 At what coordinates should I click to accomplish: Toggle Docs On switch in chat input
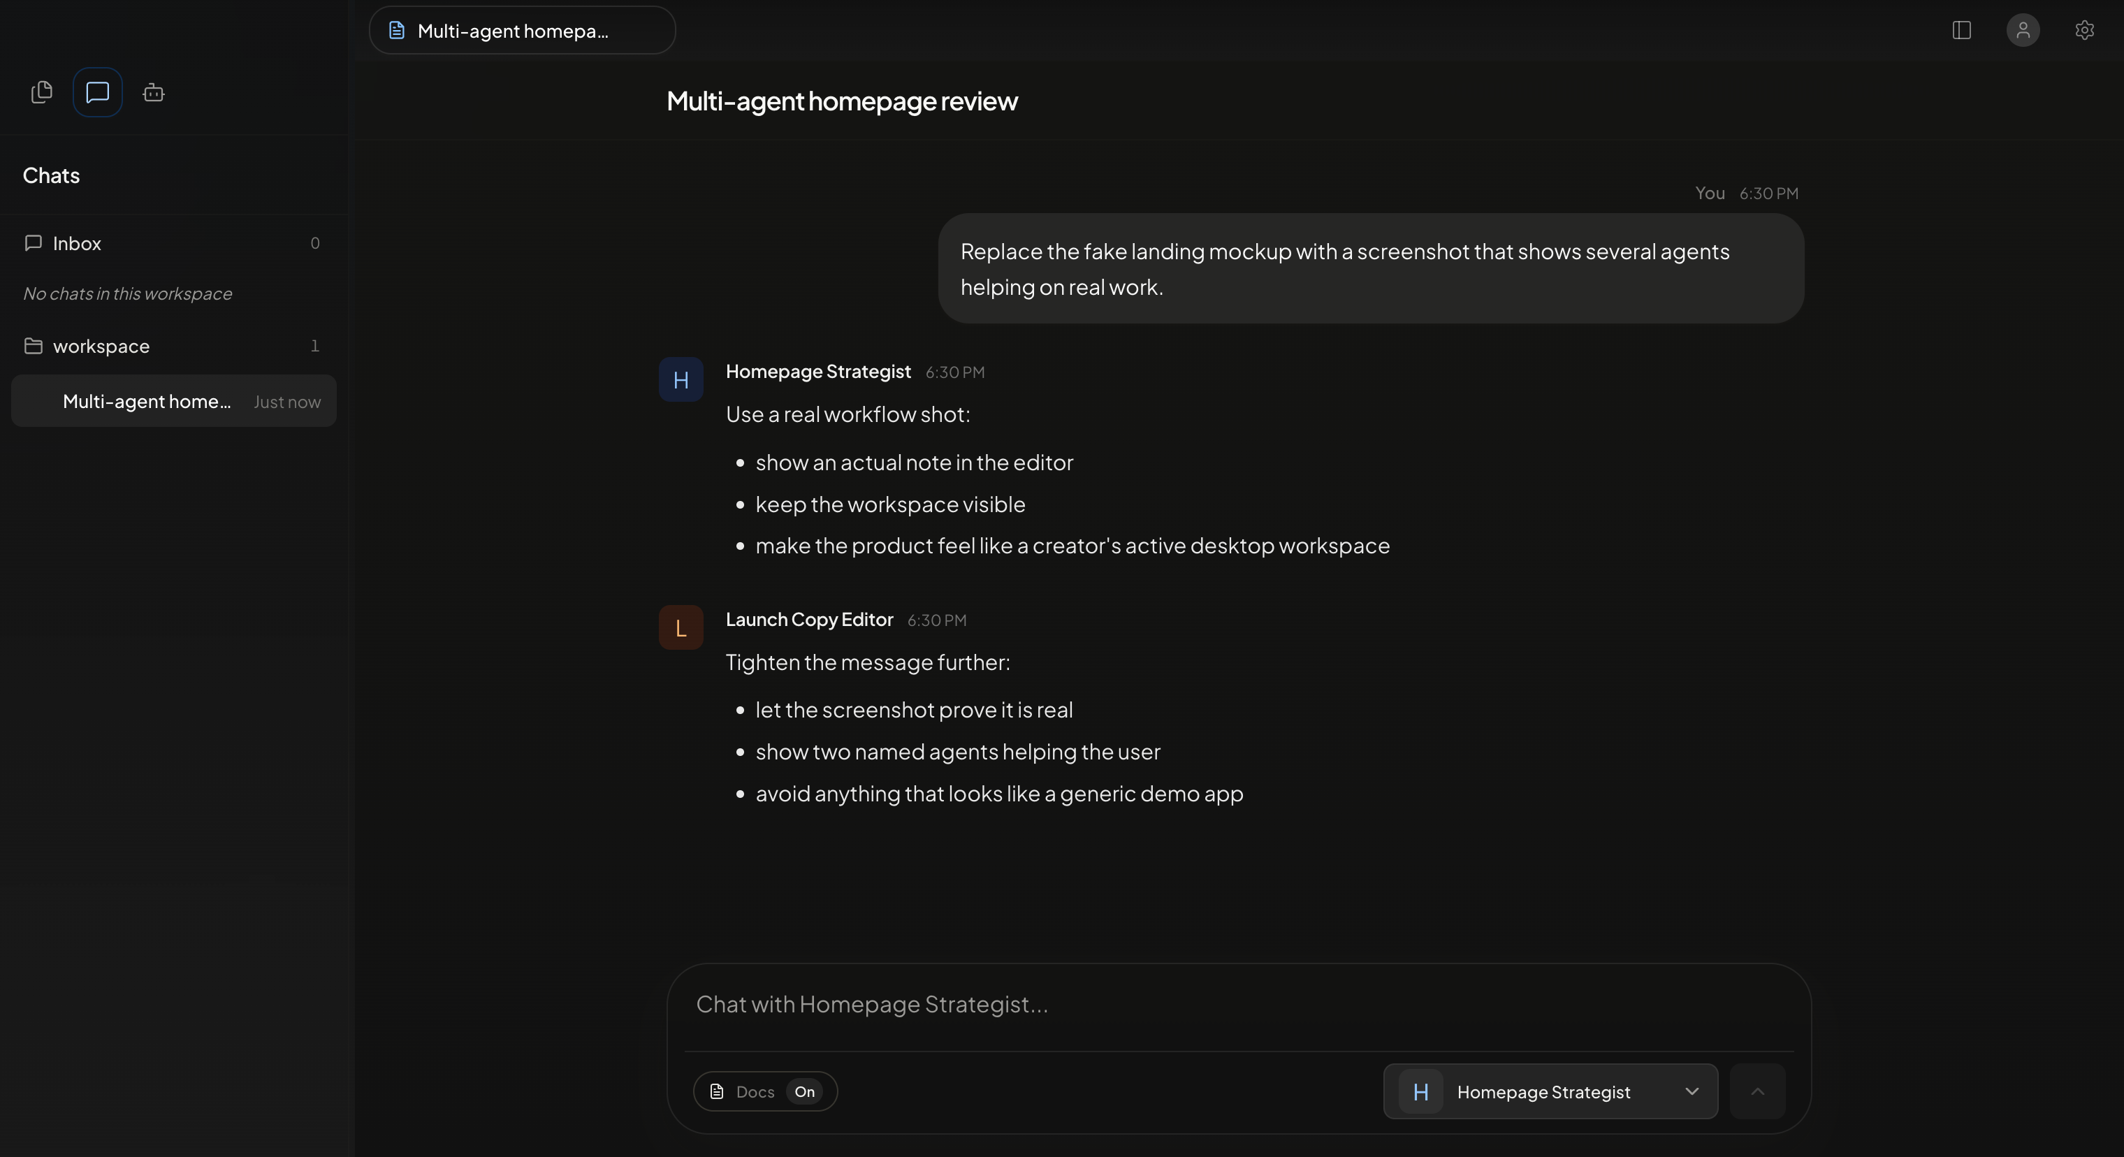click(804, 1091)
